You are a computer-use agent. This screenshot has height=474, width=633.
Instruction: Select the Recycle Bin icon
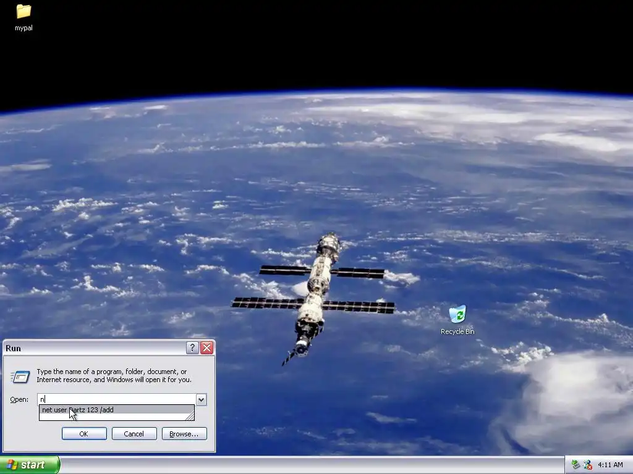pos(457,320)
